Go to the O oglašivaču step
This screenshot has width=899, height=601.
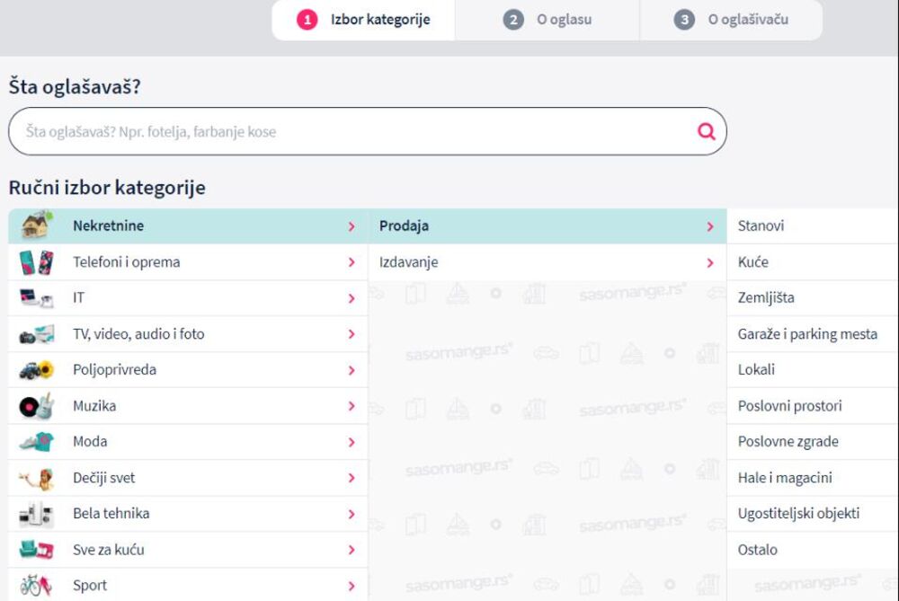[730, 20]
